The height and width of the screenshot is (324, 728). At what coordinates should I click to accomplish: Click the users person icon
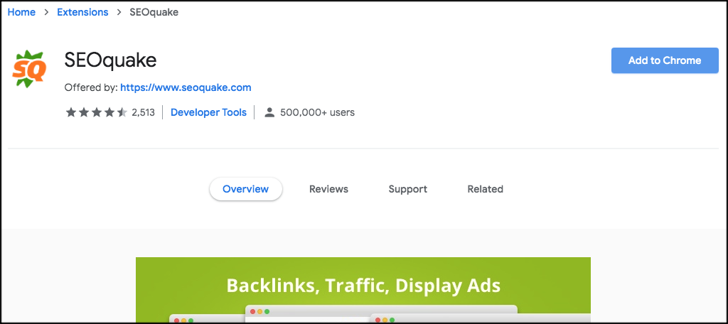click(269, 112)
